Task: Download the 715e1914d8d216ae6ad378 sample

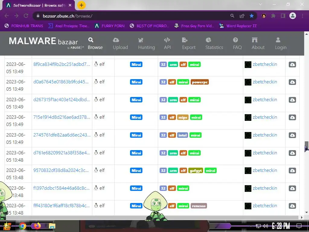Action: tap(292, 118)
